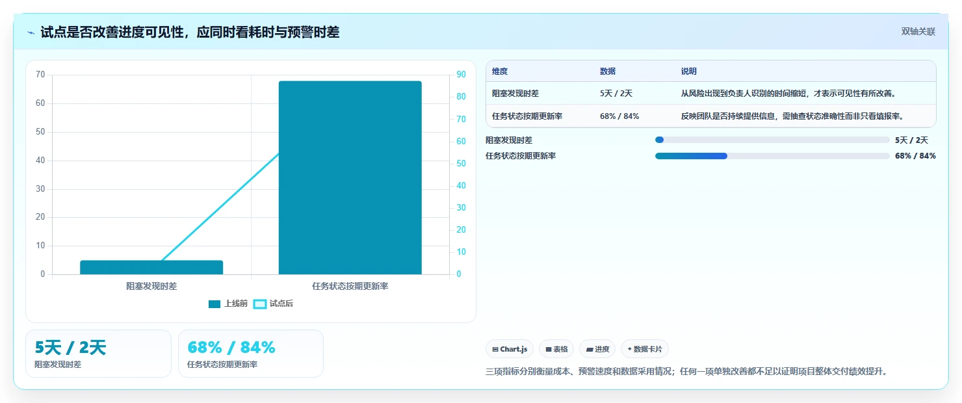Click the 说明 table column header
The image size is (962, 403).
689,71
